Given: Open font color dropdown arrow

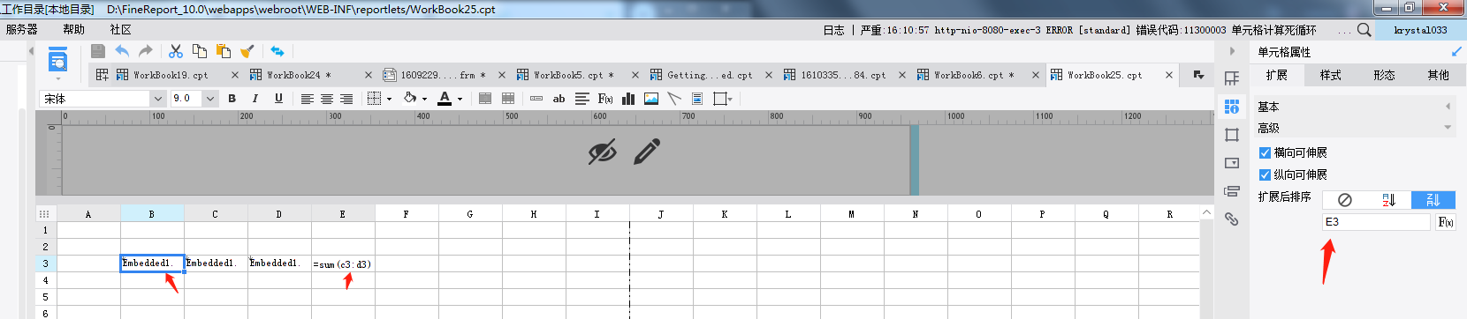Looking at the screenshot, I should click(460, 100).
